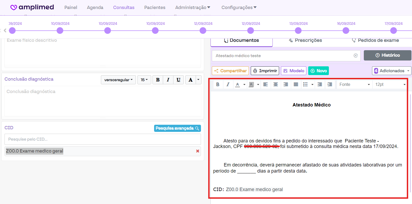The width and height of the screenshot is (412, 204).
Task: Center align the certificate text
Action: pyautogui.click(x=276, y=85)
